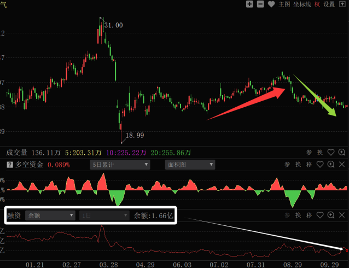The width and height of the screenshot is (349, 268).
Task: Click the minus zoom-out icon in top toolbar
Action: [x=260, y=4]
